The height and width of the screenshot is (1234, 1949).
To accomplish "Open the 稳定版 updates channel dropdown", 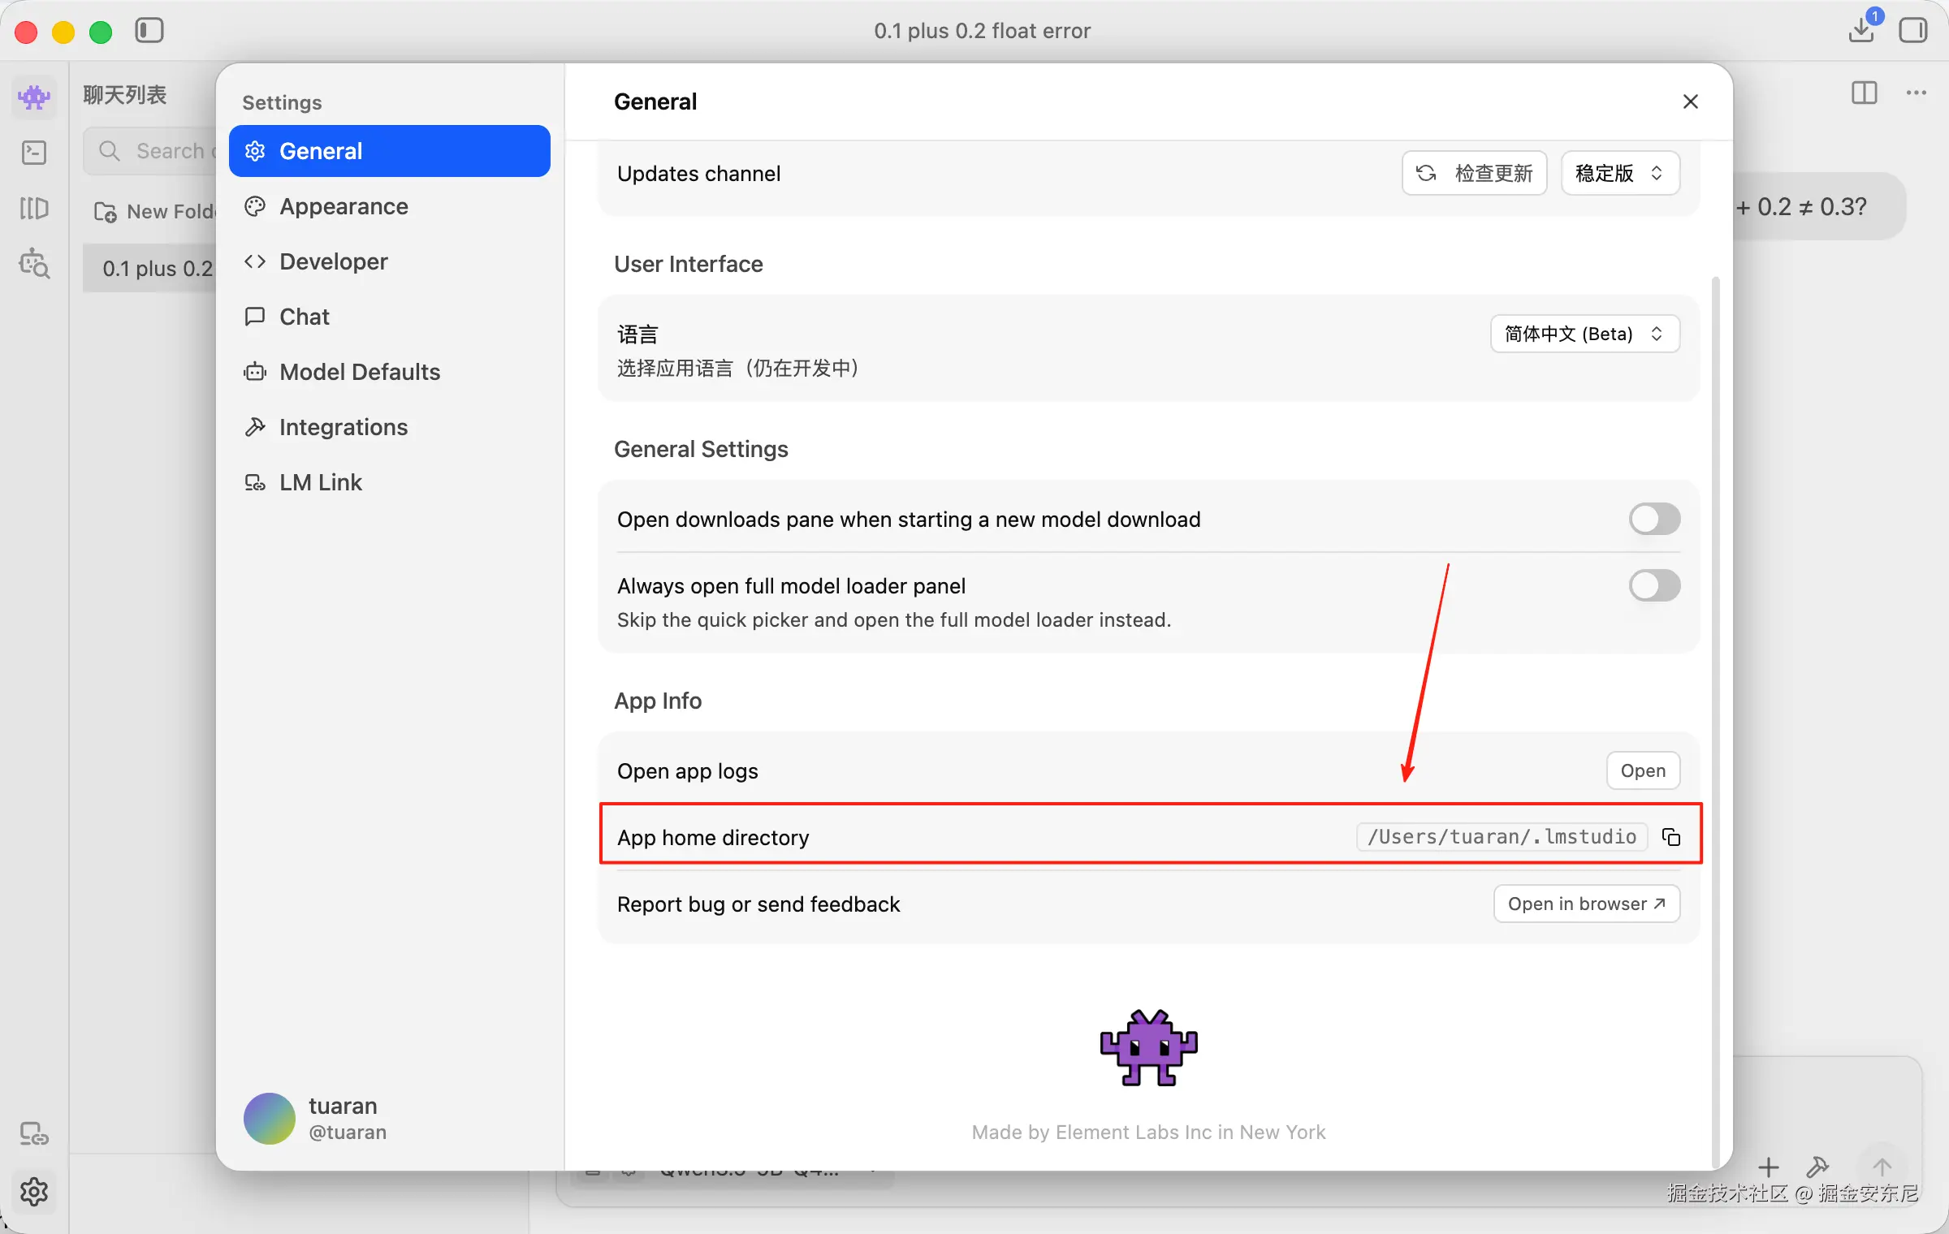I will click(x=1619, y=173).
